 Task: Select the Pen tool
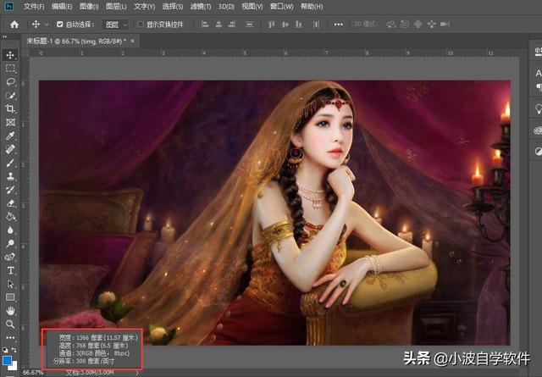tap(10, 257)
